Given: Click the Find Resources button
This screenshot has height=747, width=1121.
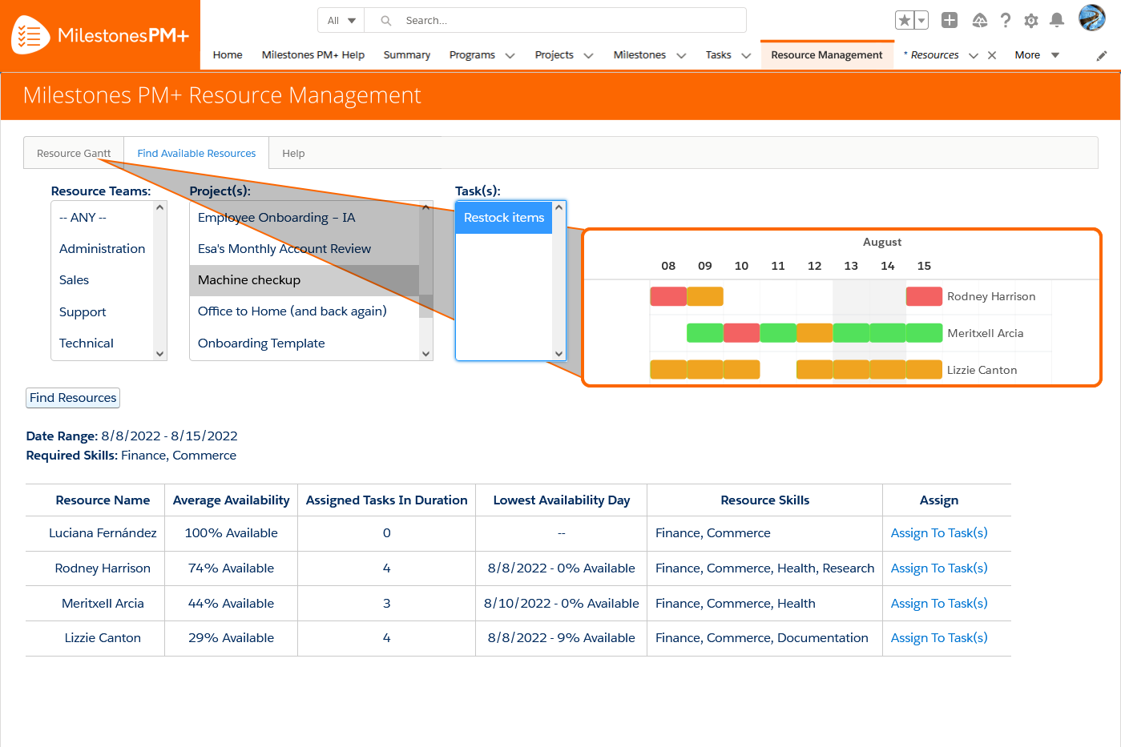Looking at the screenshot, I should (72, 397).
